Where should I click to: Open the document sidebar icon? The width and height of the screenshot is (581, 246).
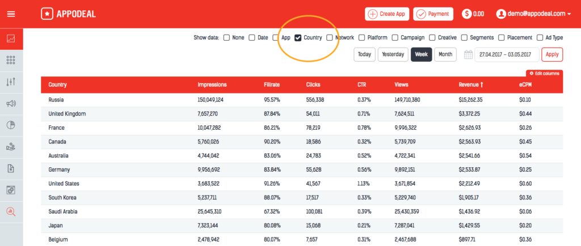tap(11, 168)
